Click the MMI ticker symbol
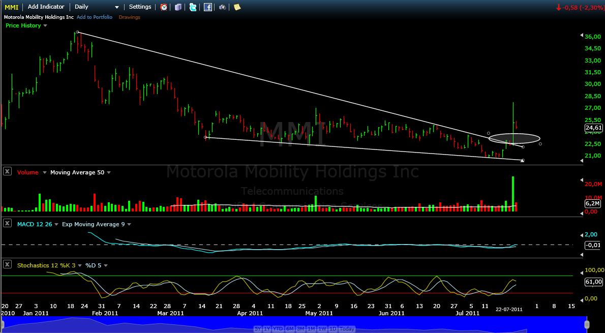 click(x=12, y=7)
